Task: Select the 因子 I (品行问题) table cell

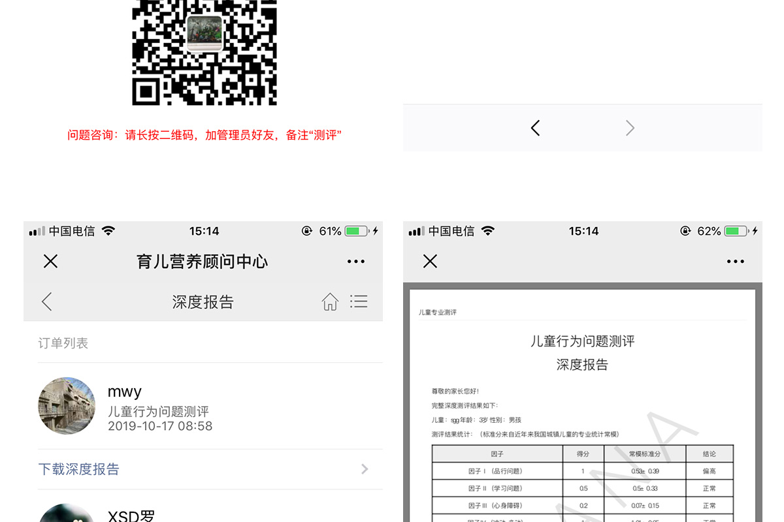Action: (497, 471)
